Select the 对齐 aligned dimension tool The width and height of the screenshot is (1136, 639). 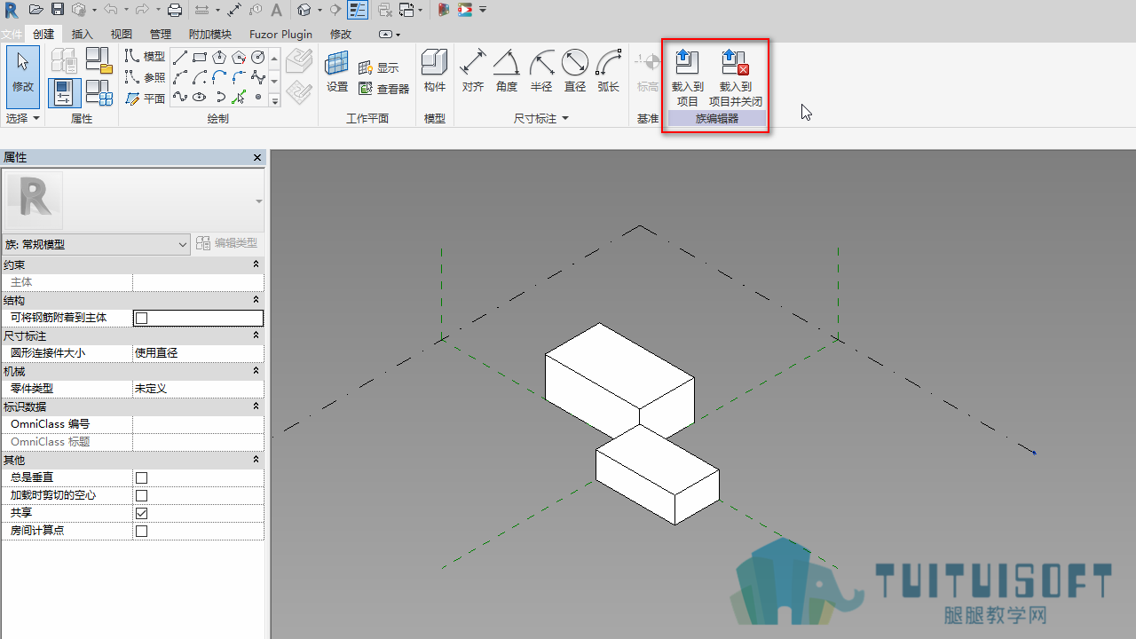click(x=473, y=72)
